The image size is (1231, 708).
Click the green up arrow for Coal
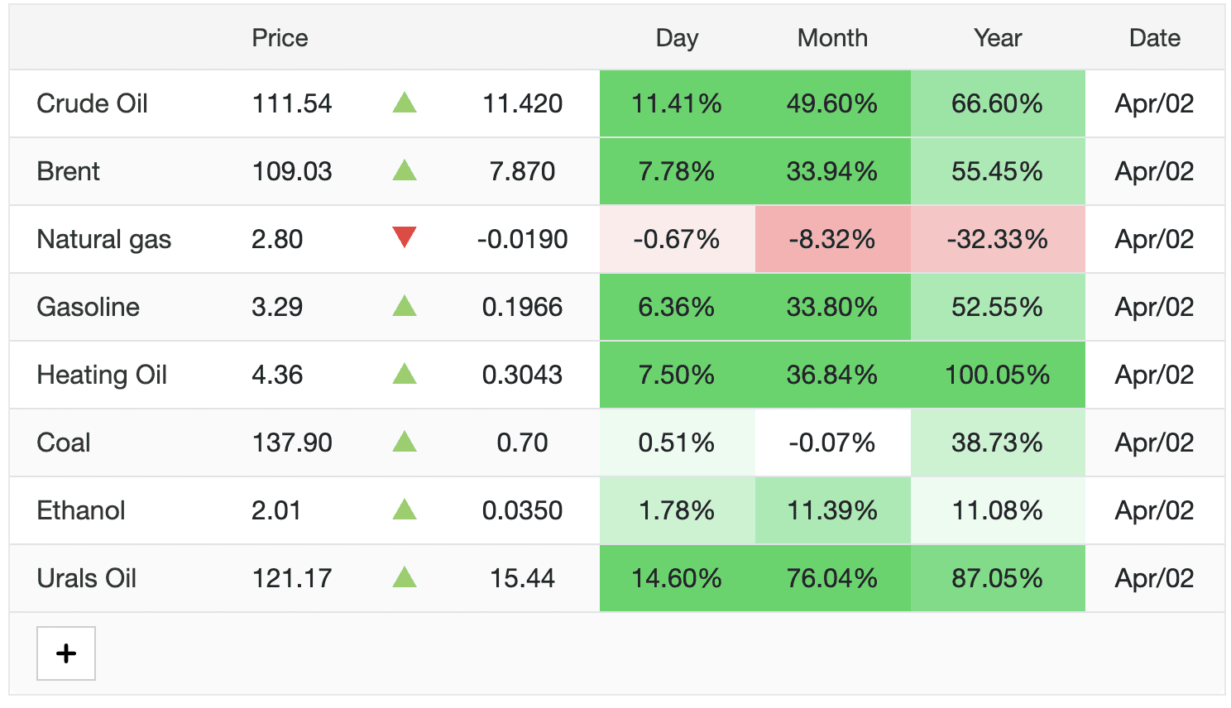tap(404, 442)
